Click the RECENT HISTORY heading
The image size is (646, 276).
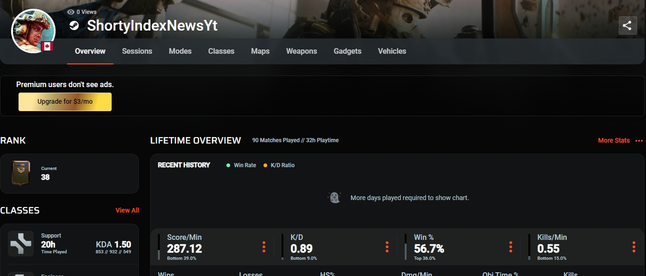point(184,165)
